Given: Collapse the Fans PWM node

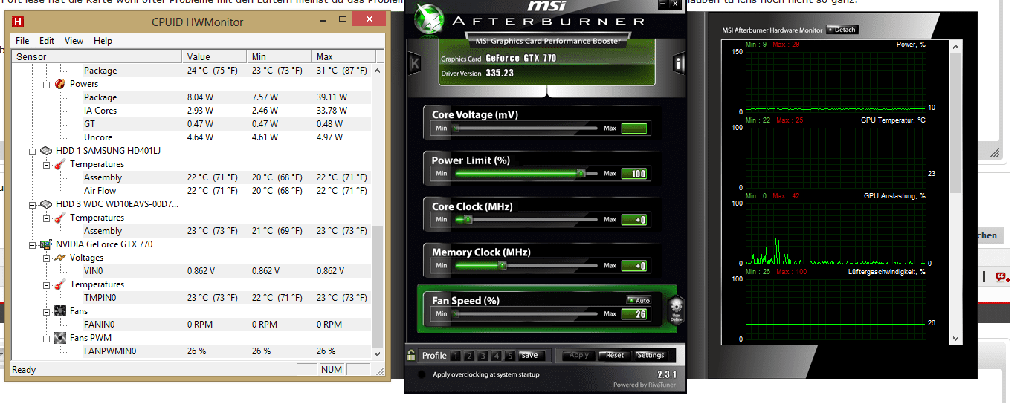Looking at the screenshot, I should tap(46, 338).
